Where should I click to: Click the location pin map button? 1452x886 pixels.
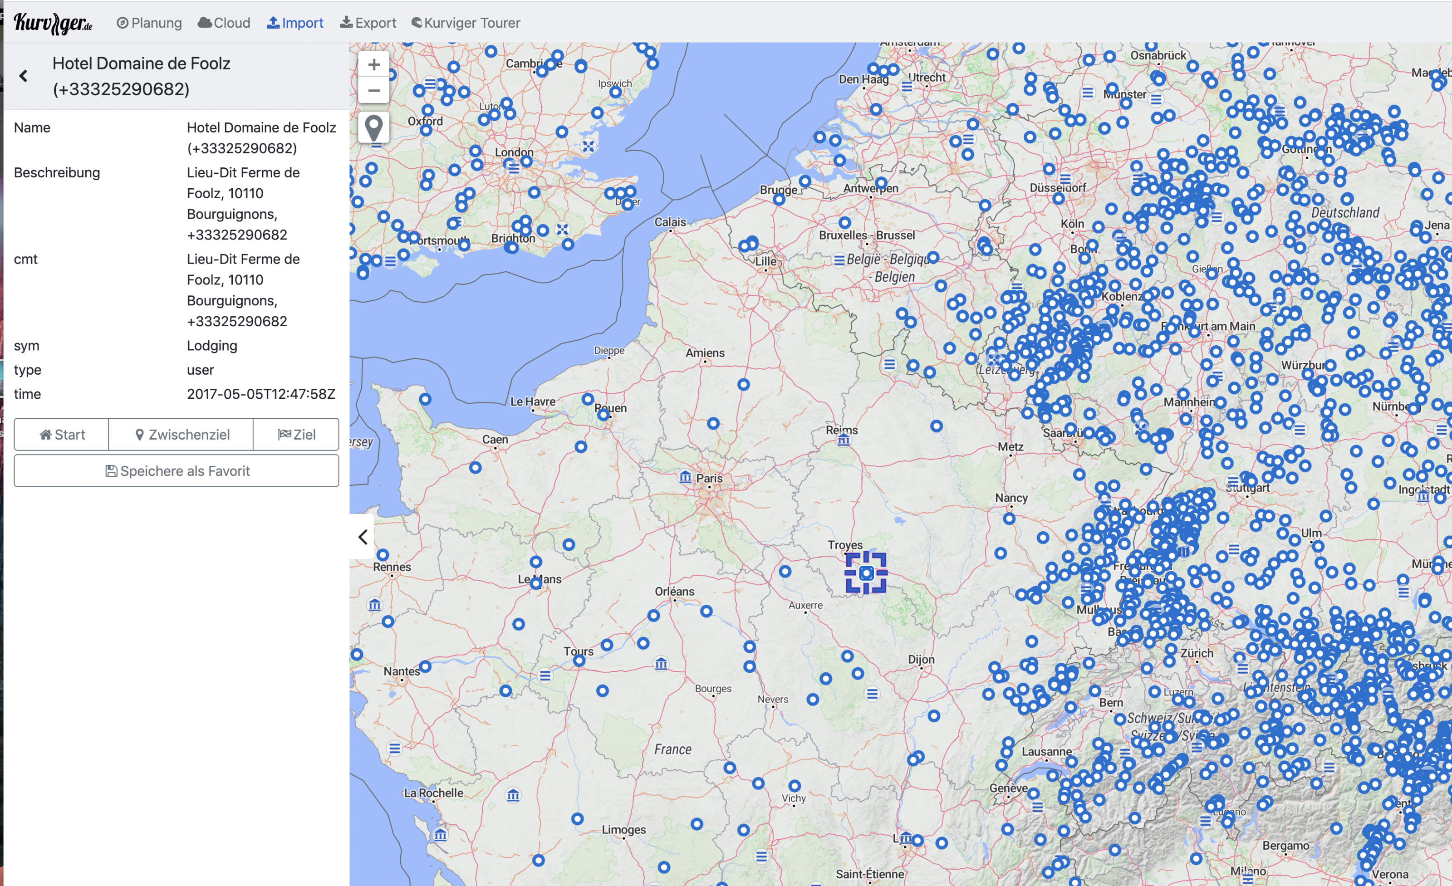click(373, 127)
